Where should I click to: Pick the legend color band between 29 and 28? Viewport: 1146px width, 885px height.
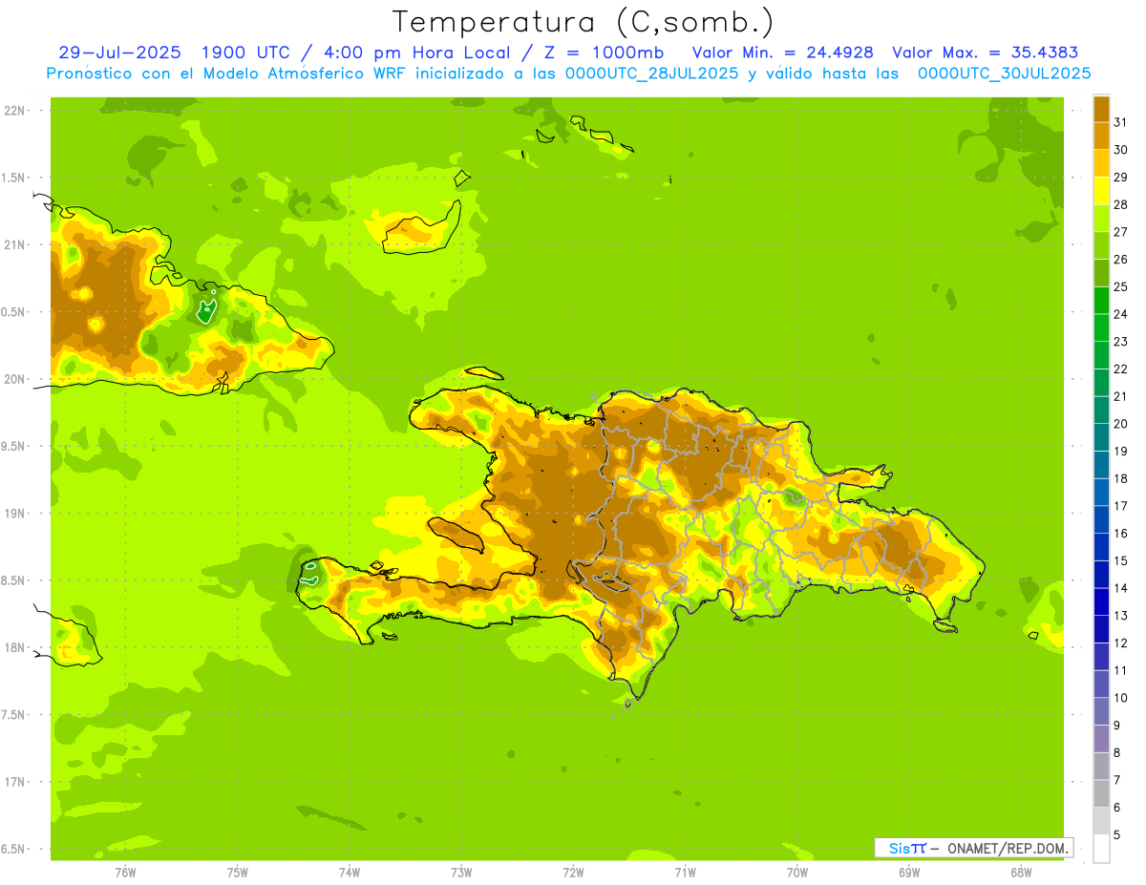(1101, 190)
